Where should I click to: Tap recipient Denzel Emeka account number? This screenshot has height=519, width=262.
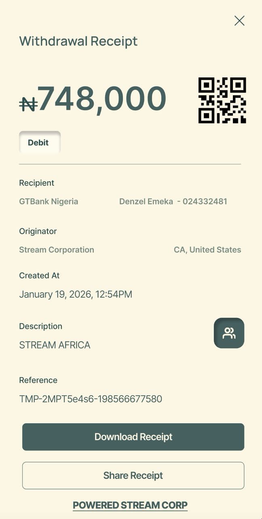click(173, 202)
